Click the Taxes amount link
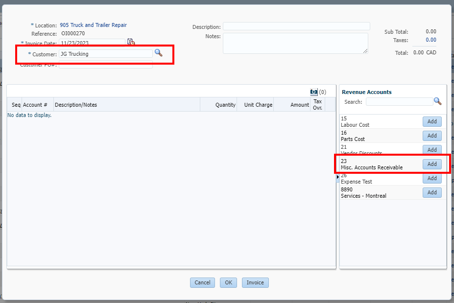 (x=430, y=40)
